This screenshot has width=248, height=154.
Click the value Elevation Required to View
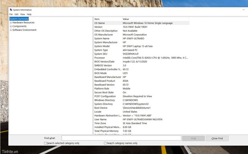[x=137, y=96]
